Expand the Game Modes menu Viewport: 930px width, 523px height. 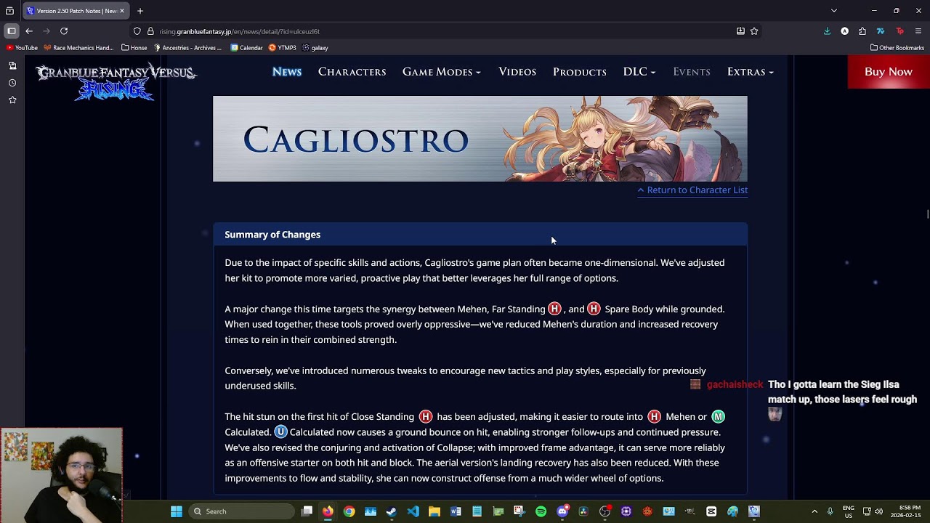441,72
